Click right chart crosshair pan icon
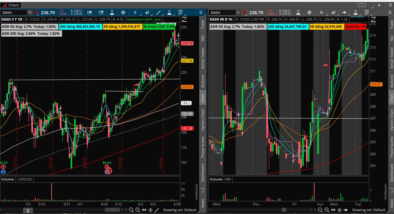 coord(339,210)
